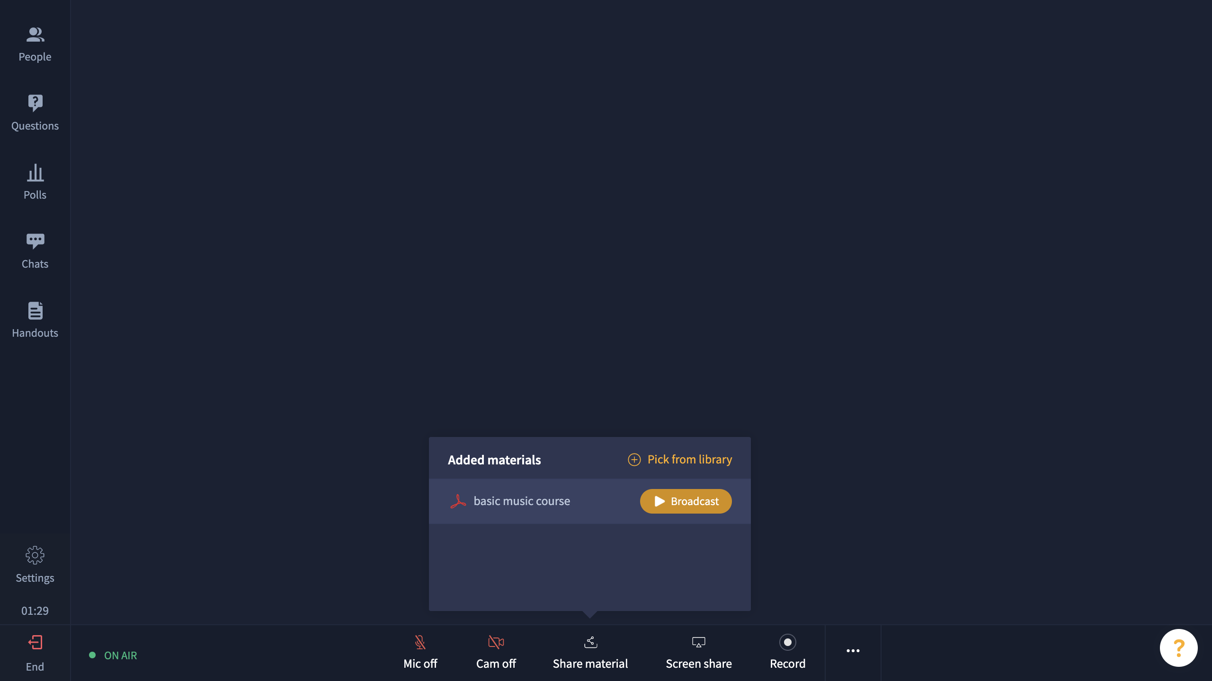End the webinar session
This screenshot has width=1212, height=681.
click(35, 653)
